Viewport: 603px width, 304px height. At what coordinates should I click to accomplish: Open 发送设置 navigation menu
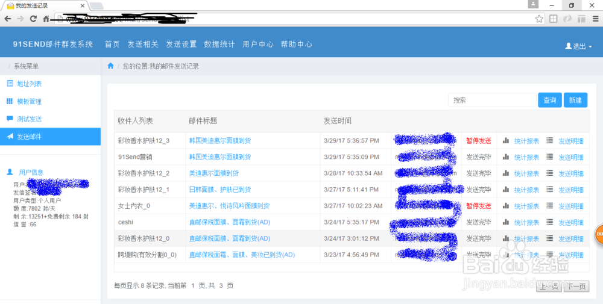point(181,44)
